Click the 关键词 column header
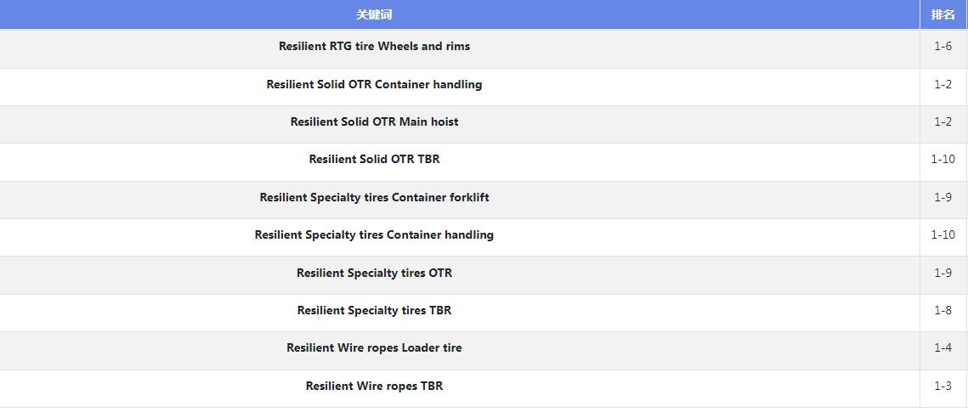Image resolution: width=968 pixels, height=412 pixels. pos(374,14)
